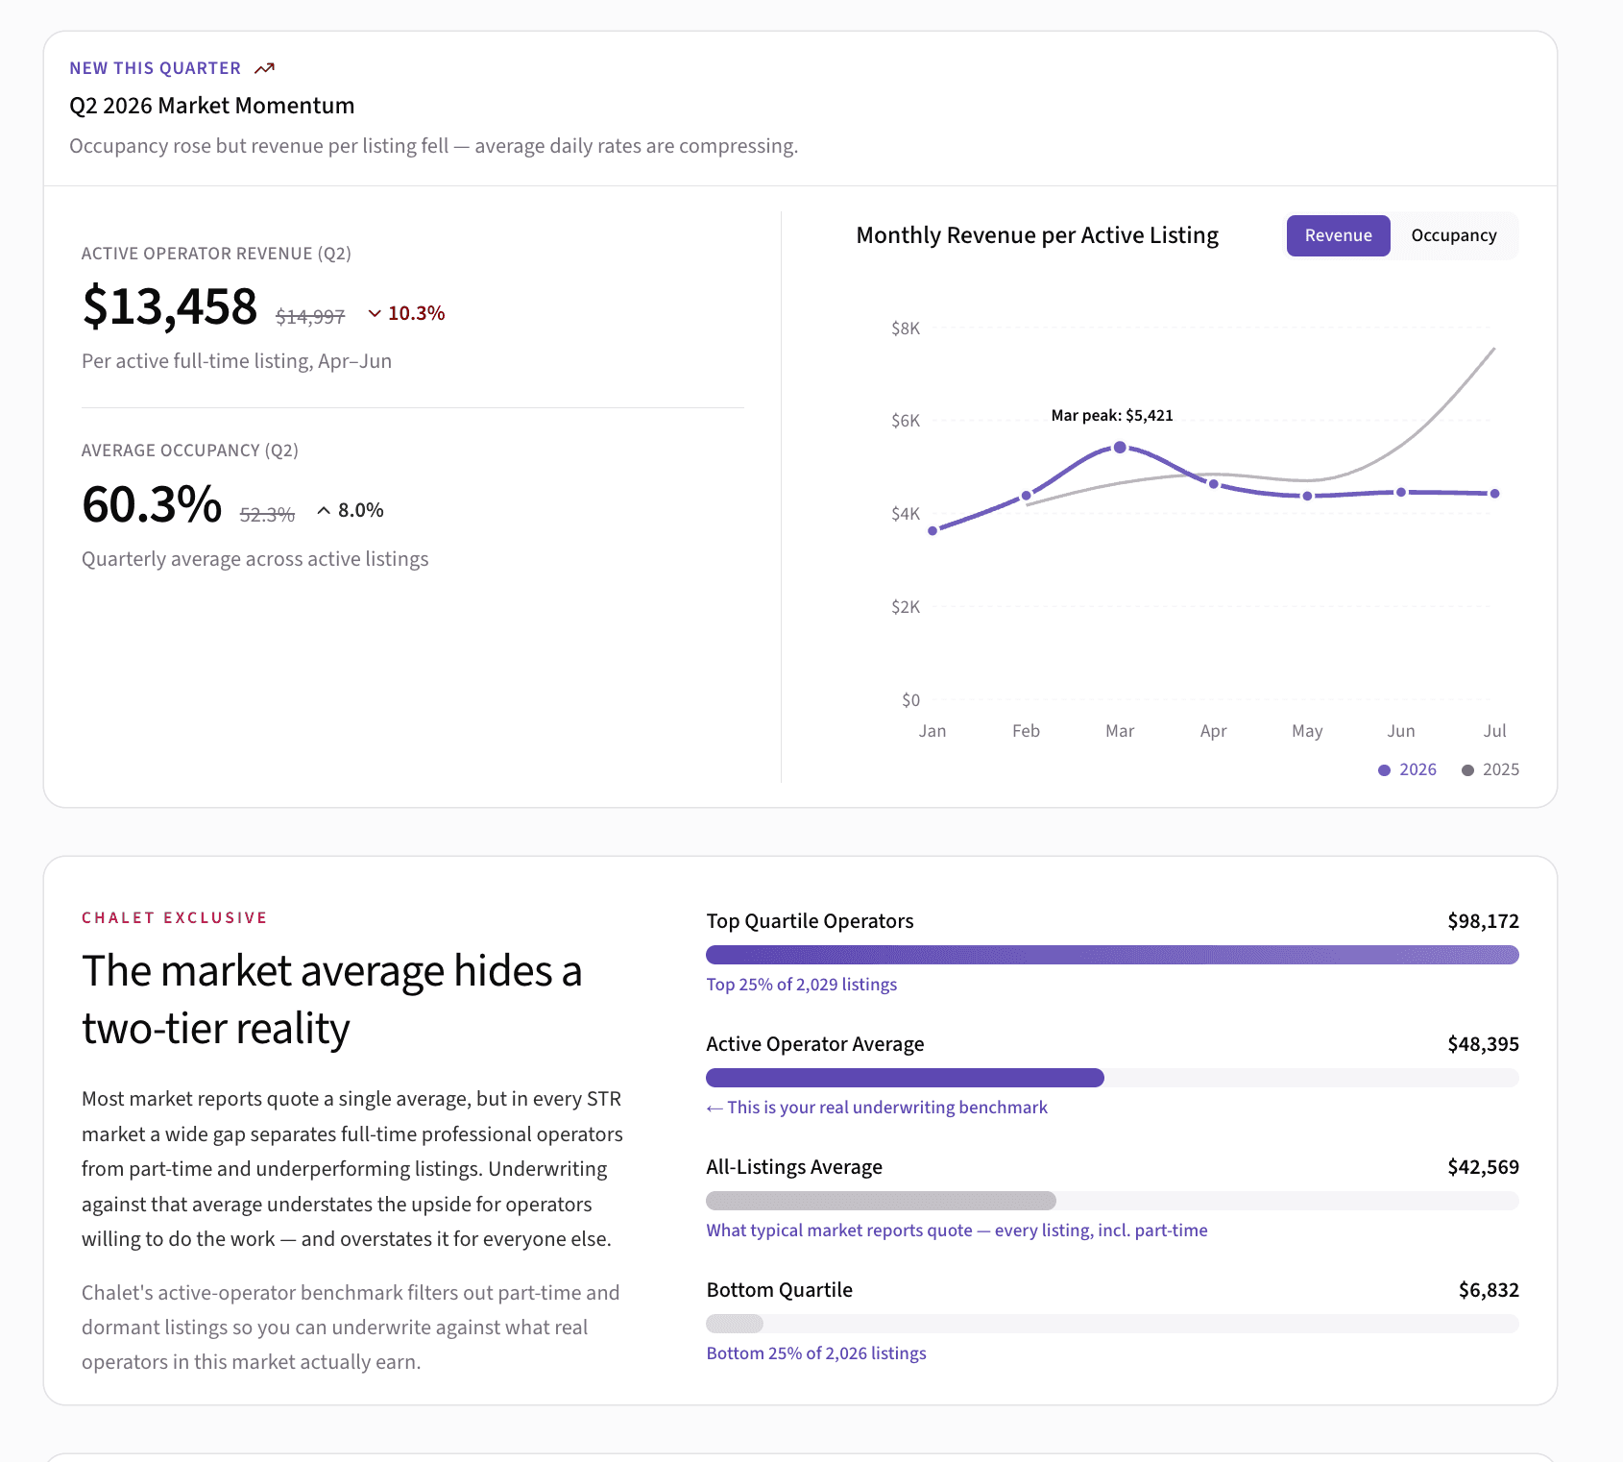
Task: Click the 'Q2 2026 Market Momentum' heading
Action: coord(212,106)
